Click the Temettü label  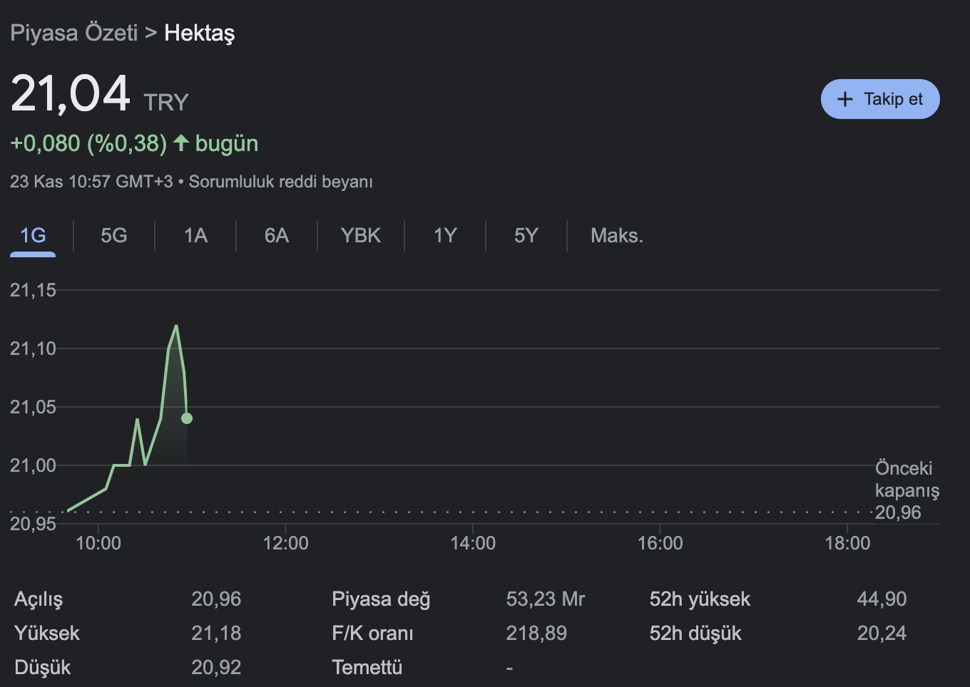367,668
